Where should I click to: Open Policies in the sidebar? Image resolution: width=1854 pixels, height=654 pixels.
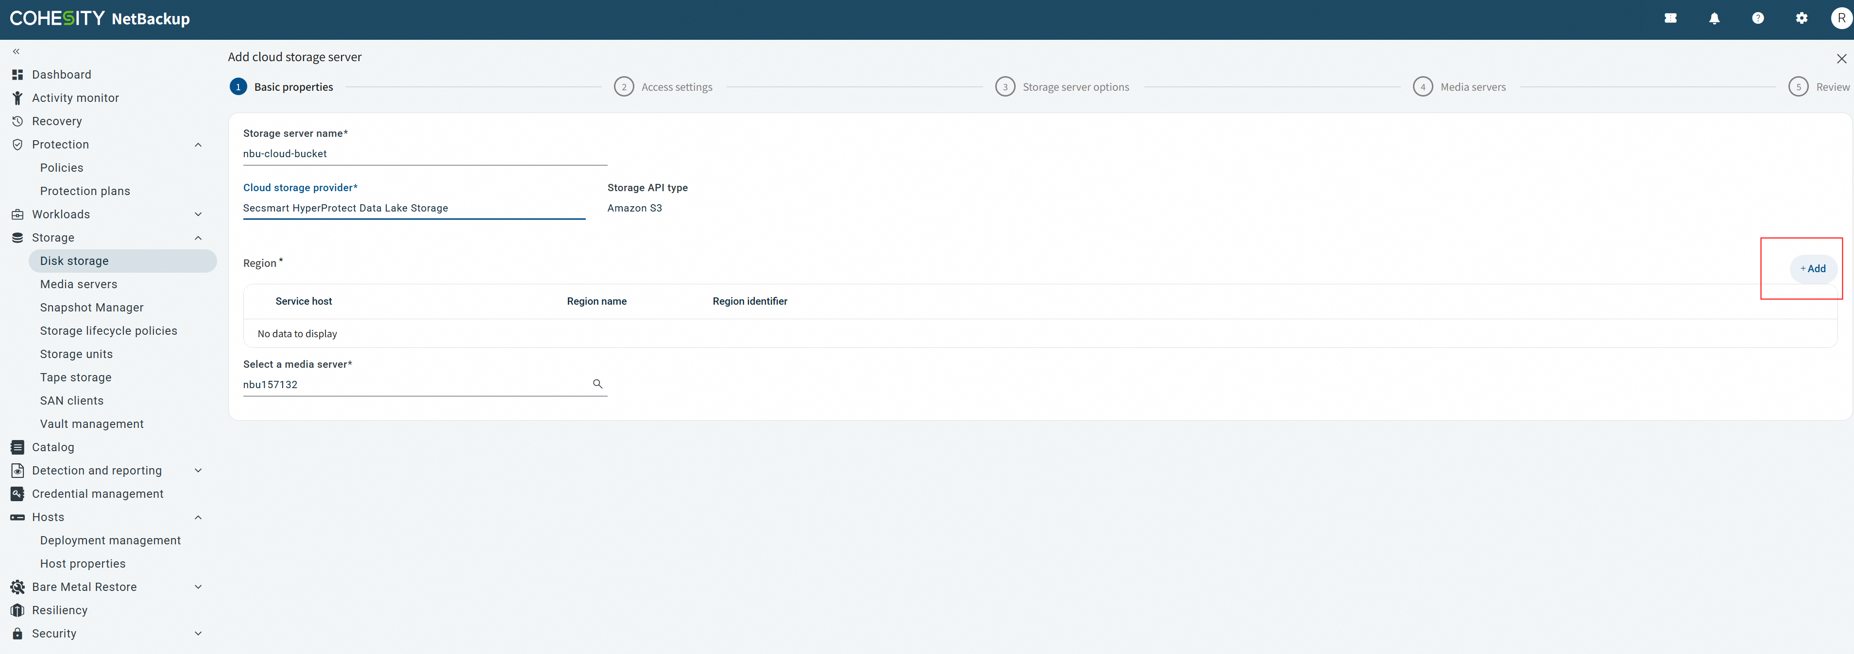pos(62,167)
